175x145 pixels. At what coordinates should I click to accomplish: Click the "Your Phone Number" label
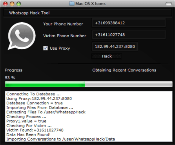tap(63, 24)
